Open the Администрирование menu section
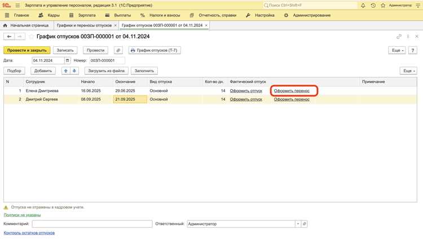This screenshot has height=239, width=423. point(311,15)
